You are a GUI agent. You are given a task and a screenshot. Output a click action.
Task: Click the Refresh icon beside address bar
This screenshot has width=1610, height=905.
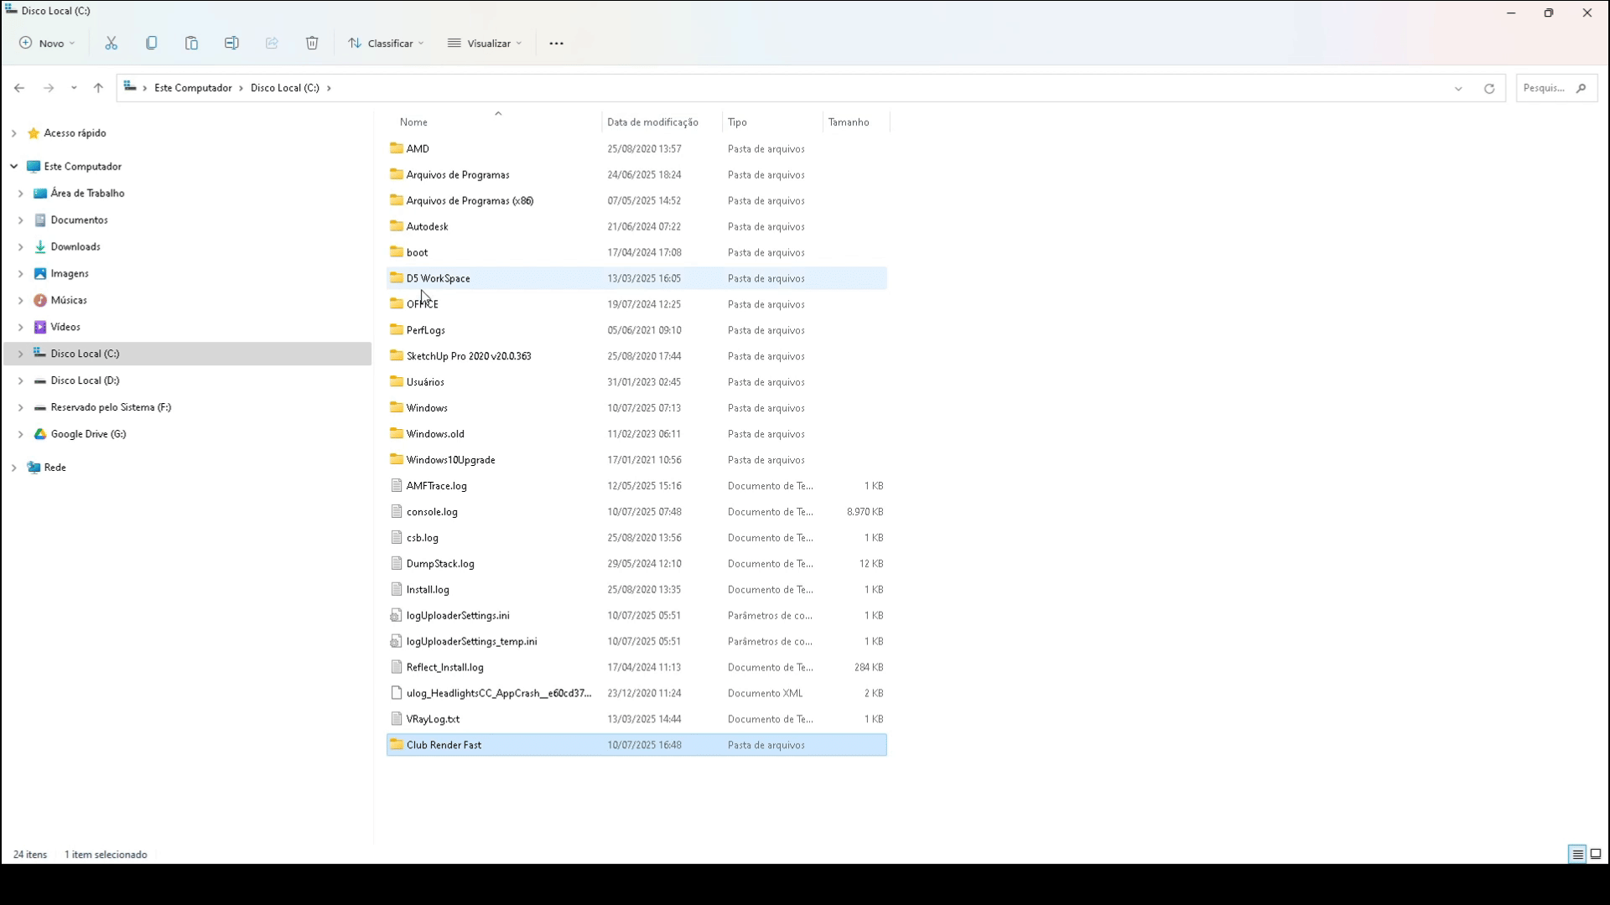(1489, 88)
